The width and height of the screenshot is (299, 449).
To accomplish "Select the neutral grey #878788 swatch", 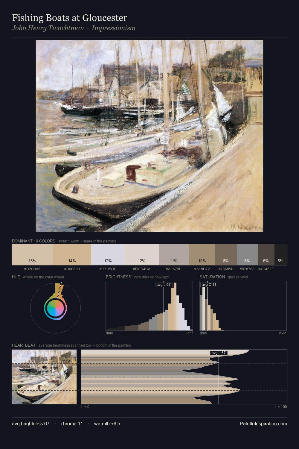I will coord(247,255).
